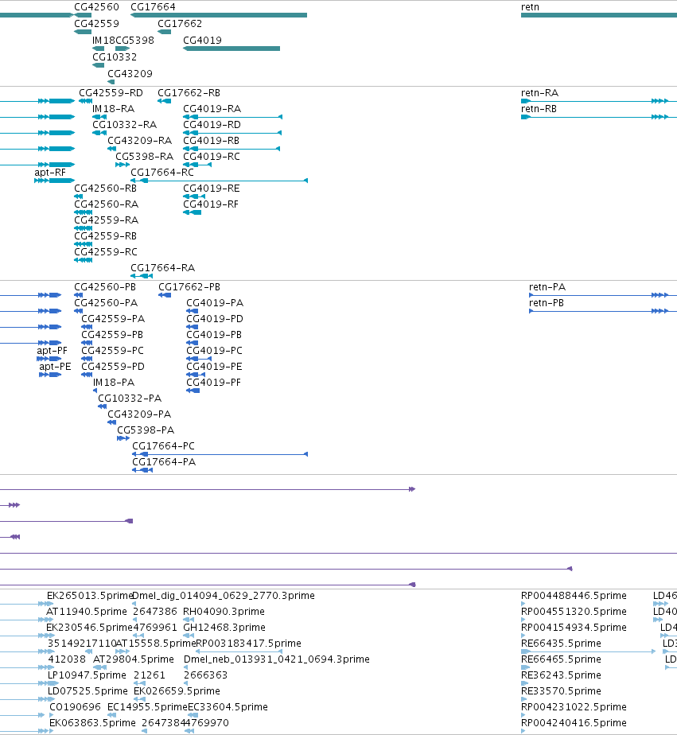The height and width of the screenshot is (735, 677).
Task: Select the CG42560 gene label
Action: [x=96, y=7]
